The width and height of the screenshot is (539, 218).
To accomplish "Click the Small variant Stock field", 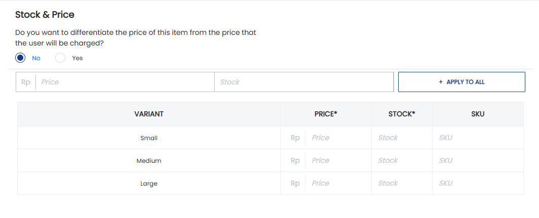I will (x=402, y=138).
